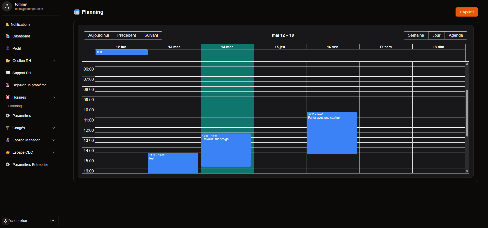This screenshot has width=488, height=228.
Task: Select the '13 mar.' day header
Action: click(175, 47)
